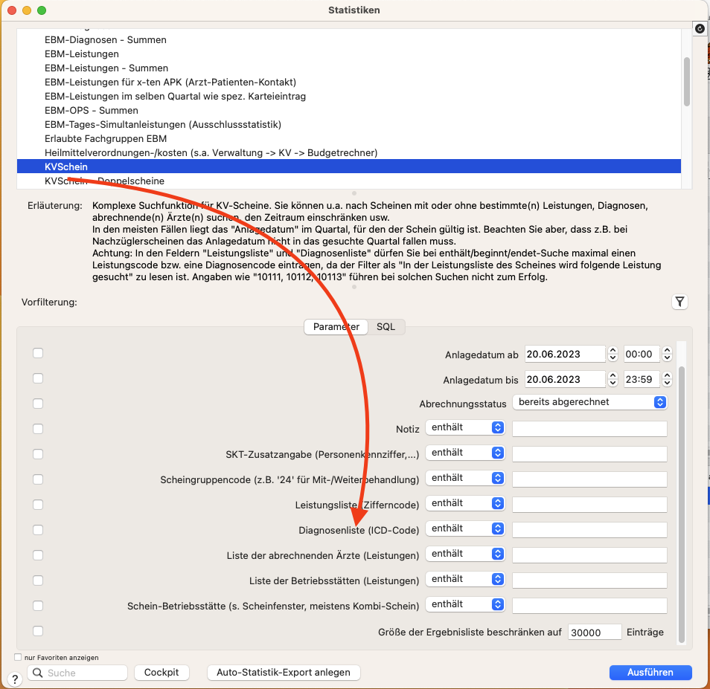Select 'EBM-Diagnosen - Summen' in the list
This screenshot has width=710, height=689.
tap(348, 40)
